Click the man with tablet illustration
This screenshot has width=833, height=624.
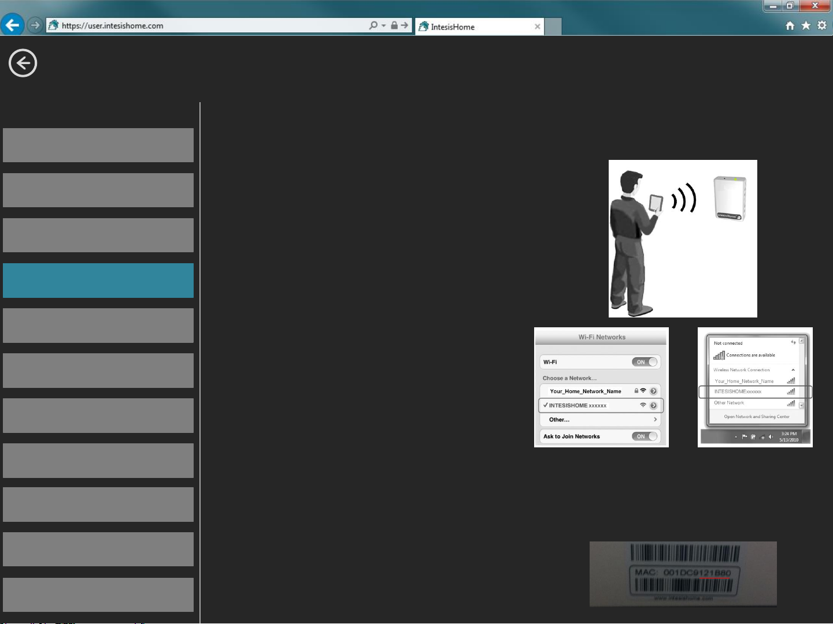pyautogui.click(x=683, y=238)
